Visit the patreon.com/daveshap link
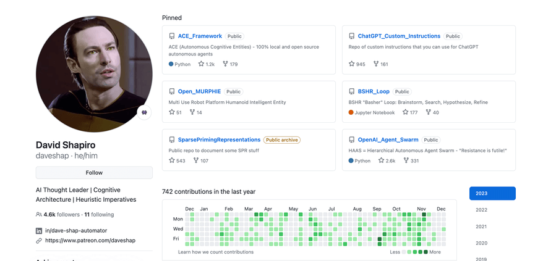Viewport: 556px width, 261px height. click(90, 241)
